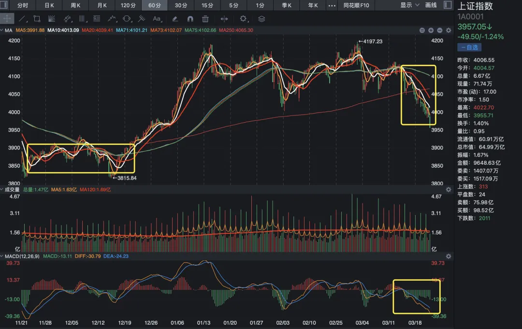Image resolution: width=522 pixels, height=329 pixels.
Task: Delete drawings with the trash icon
Action: [205, 19]
